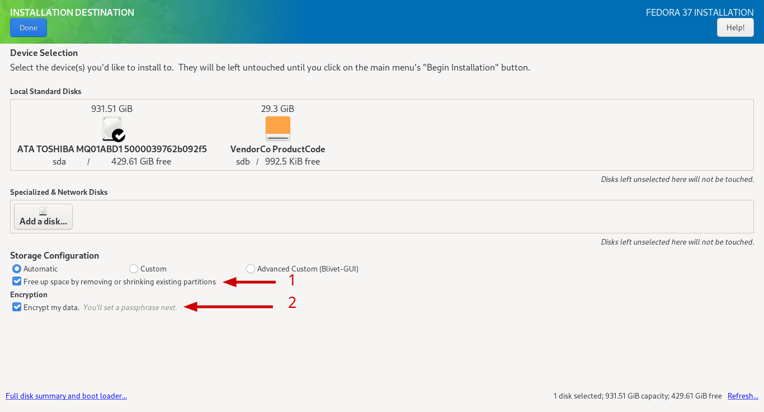
Task: Uncheck Free up space by removing partitions
Action: coord(17,282)
